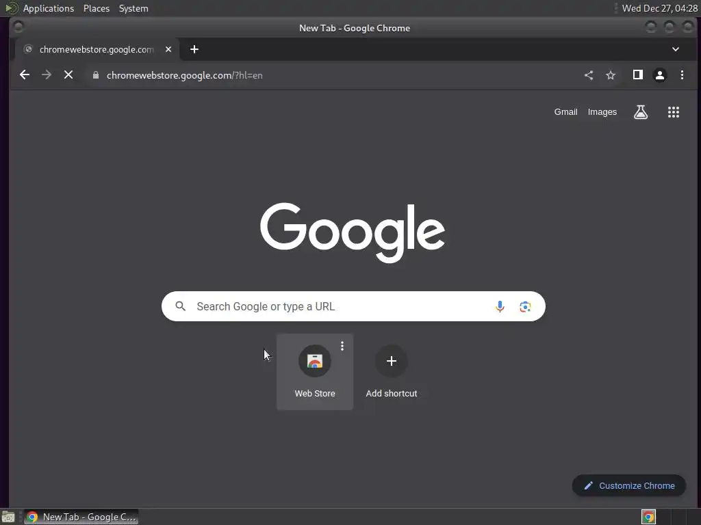Click the magnifier in search box

[181, 306]
